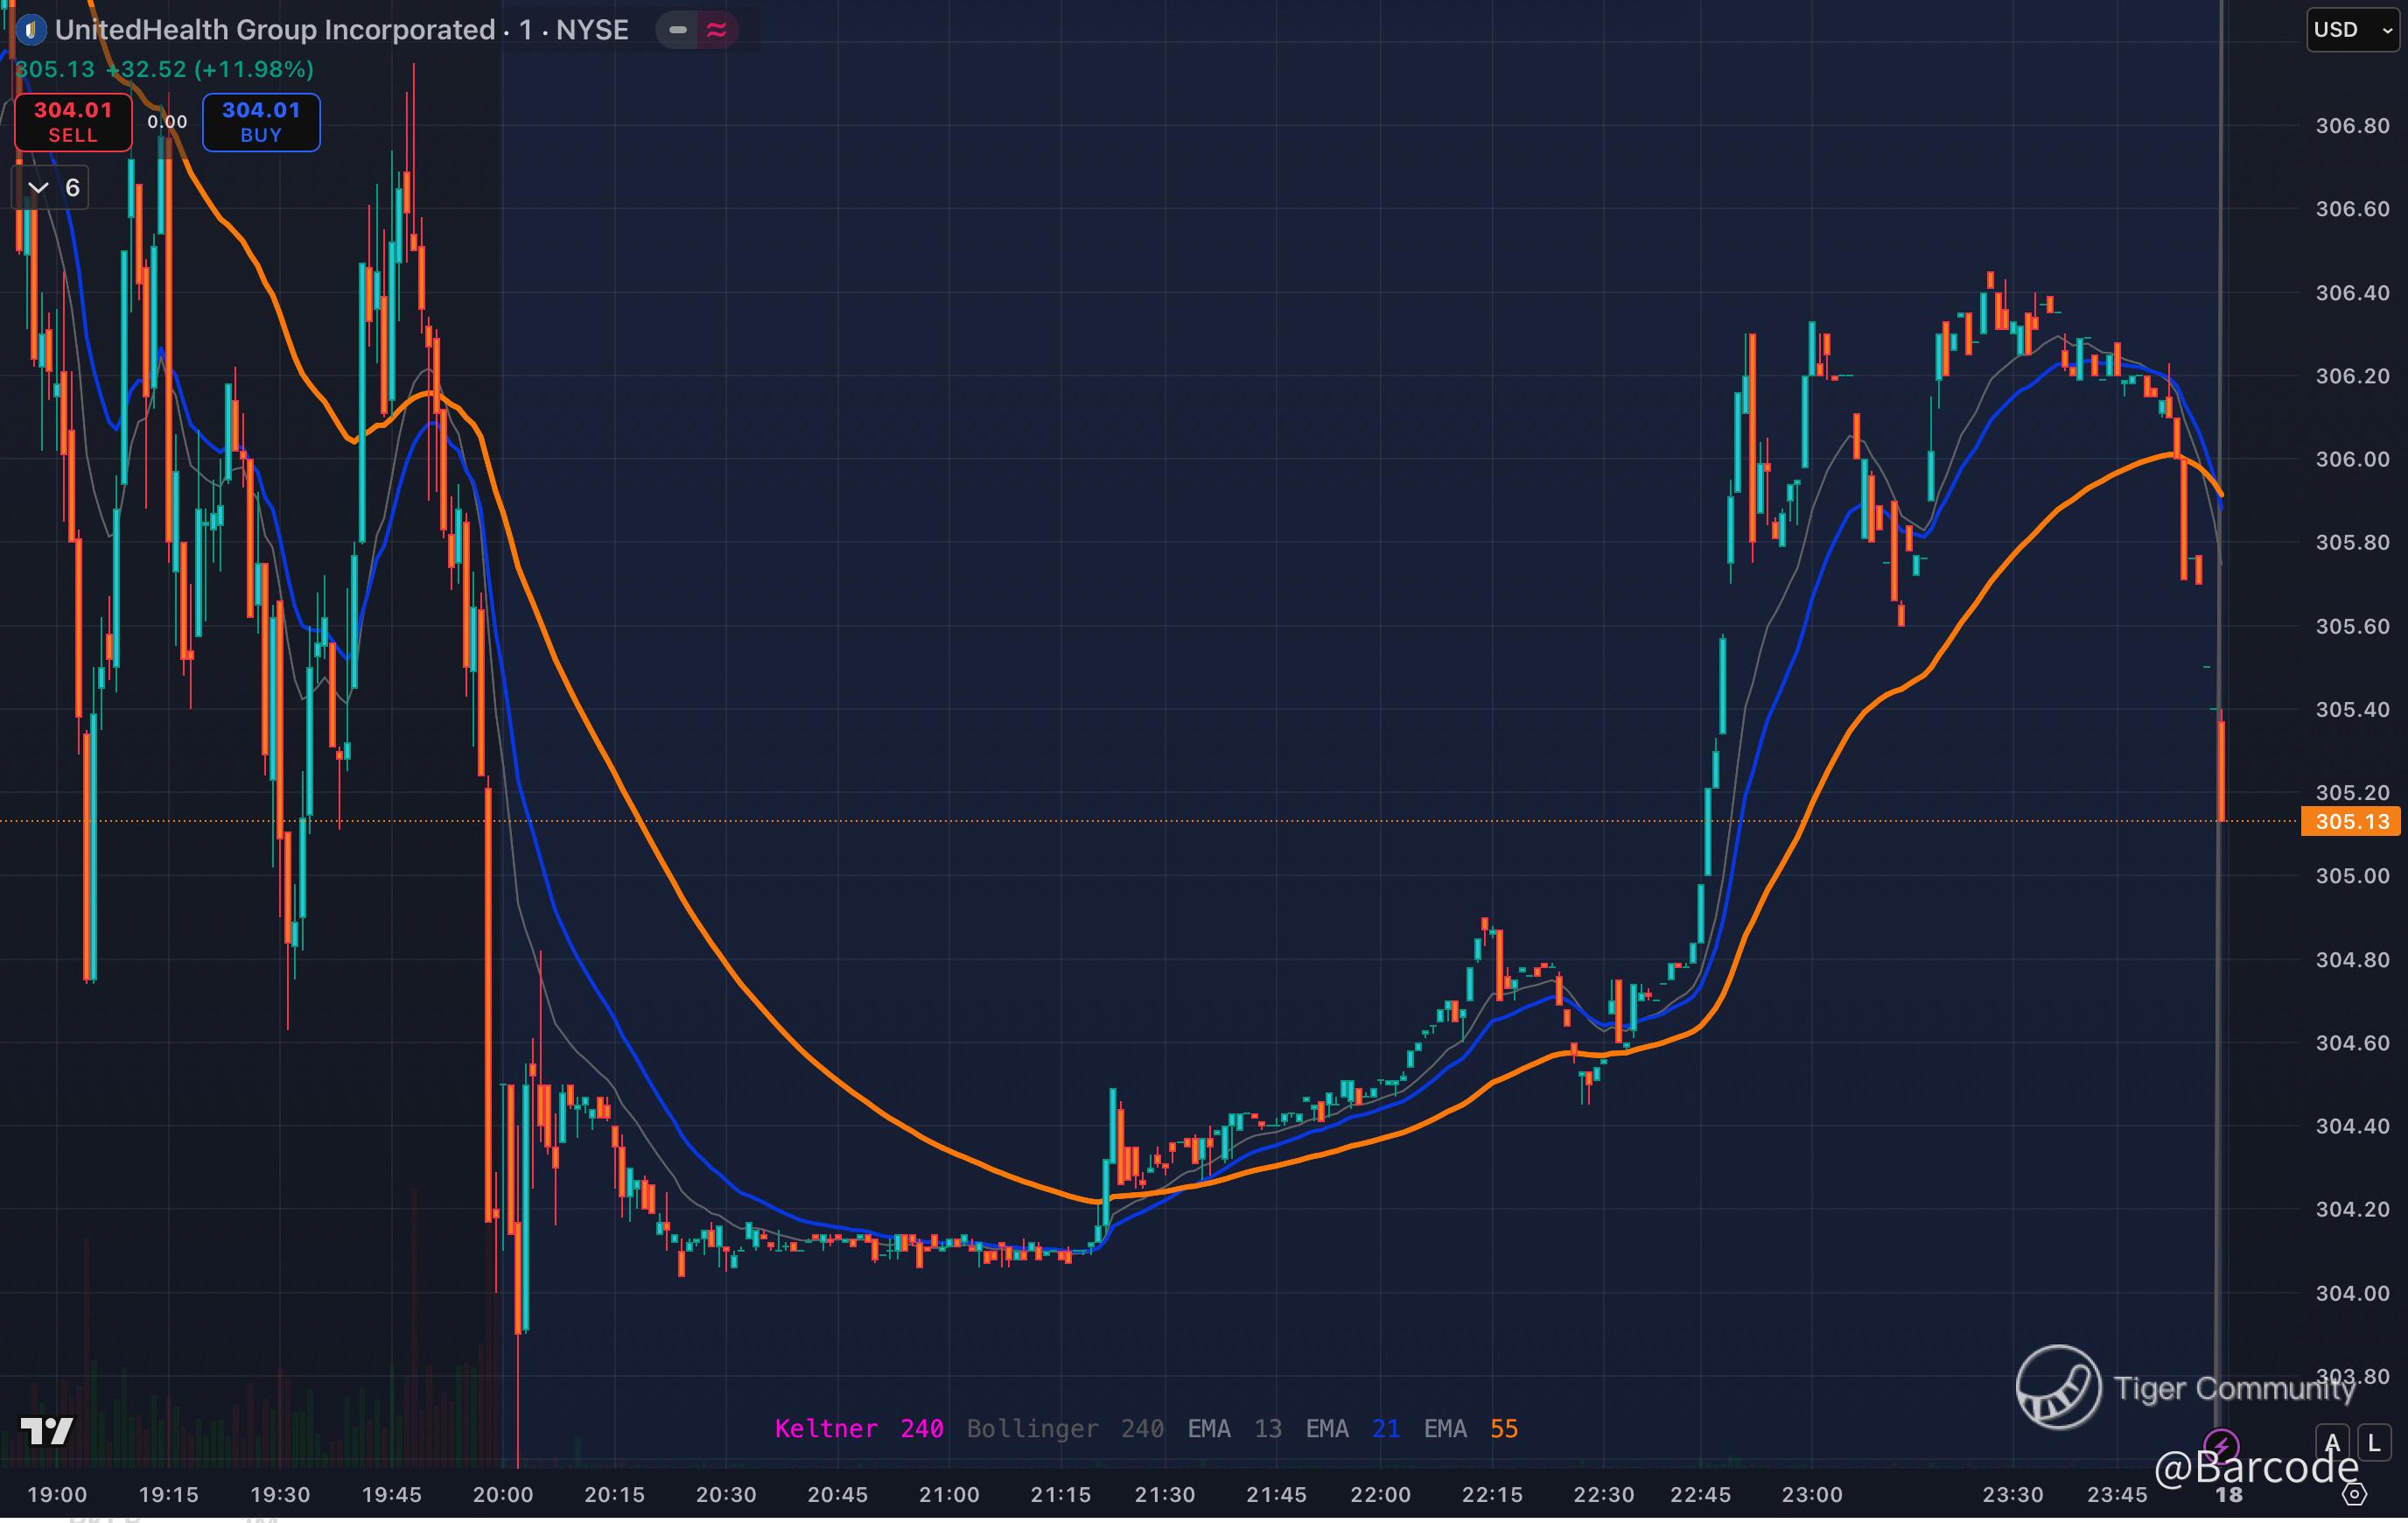2408x1523 pixels.
Task: Toggle log scale with L button
Action: pos(2374,1443)
